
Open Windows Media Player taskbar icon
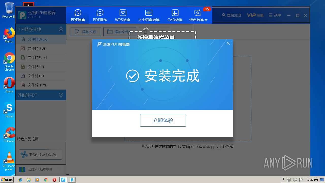coord(37,180)
